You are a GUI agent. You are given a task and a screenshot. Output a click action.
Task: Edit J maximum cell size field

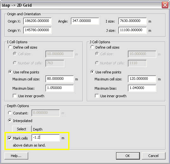point(142,79)
